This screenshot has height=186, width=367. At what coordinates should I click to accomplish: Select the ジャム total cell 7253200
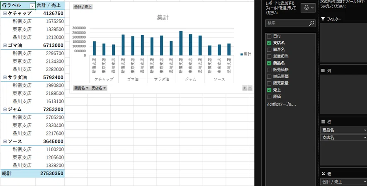tap(50, 109)
